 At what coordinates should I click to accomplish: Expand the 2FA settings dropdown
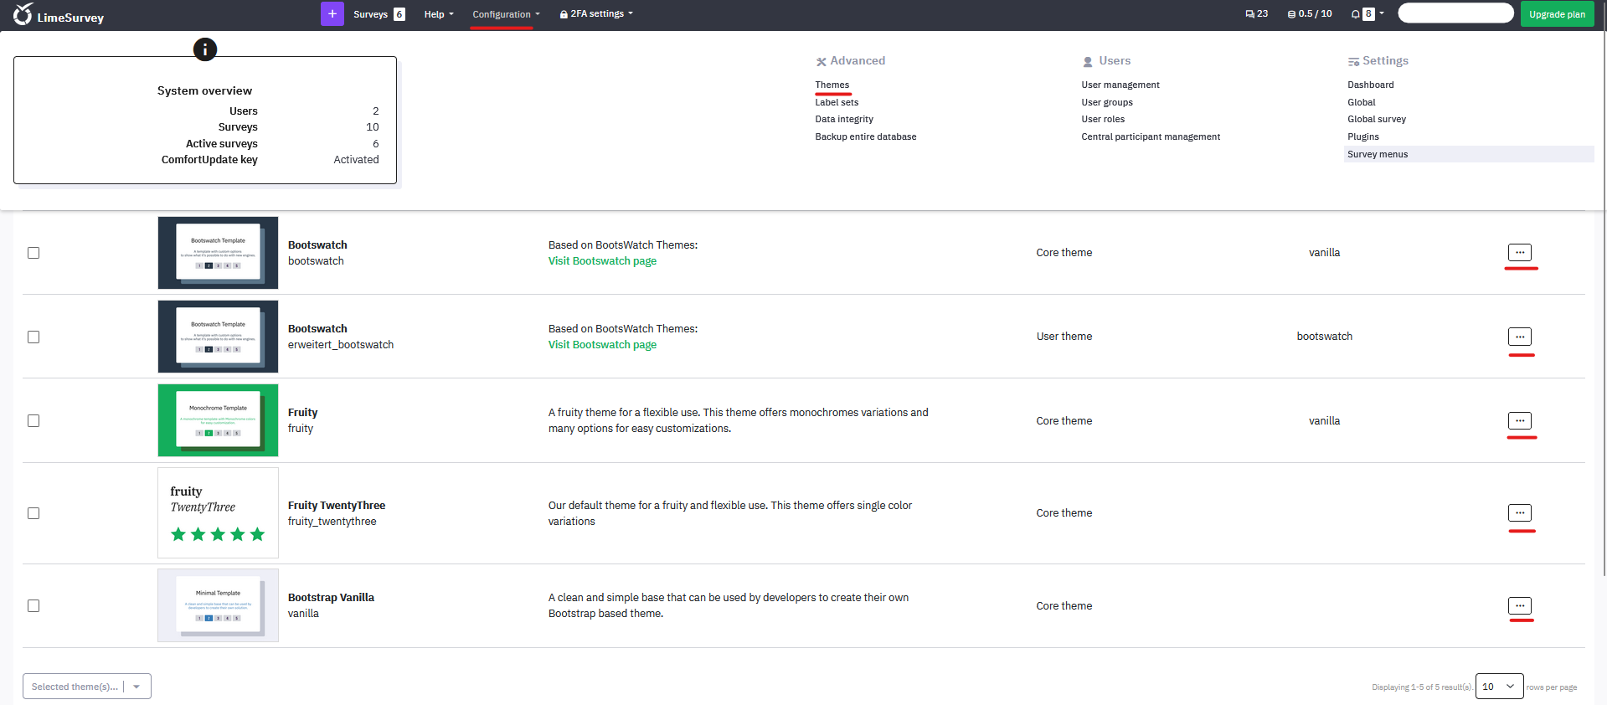pos(596,14)
